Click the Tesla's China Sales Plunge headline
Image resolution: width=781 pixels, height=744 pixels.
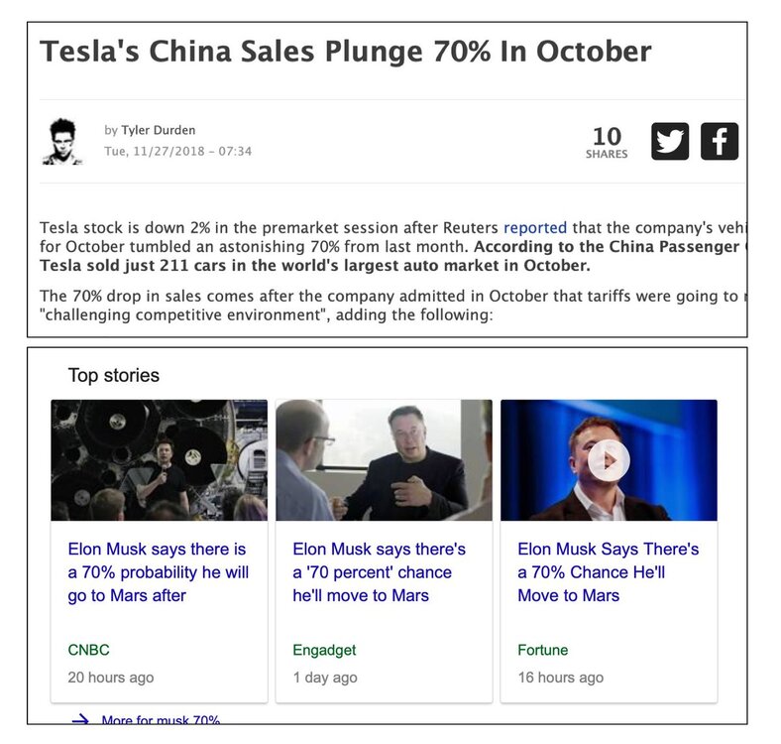point(345,52)
